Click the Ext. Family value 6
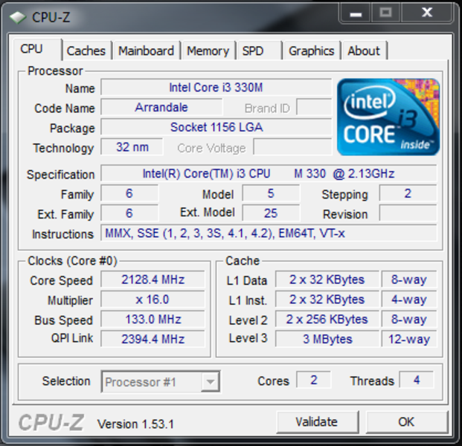Screen dimensions: 462x446 point(129,213)
